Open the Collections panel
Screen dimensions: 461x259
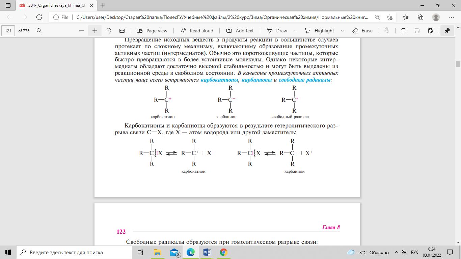(421, 17)
